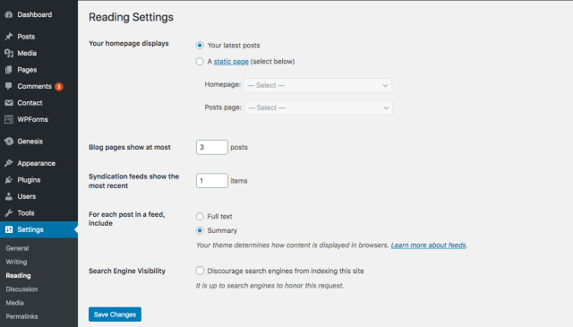Expand the Posts page select dropdown
Viewport: 573px width, 327px height.
pyautogui.click(x=319, y=108)
